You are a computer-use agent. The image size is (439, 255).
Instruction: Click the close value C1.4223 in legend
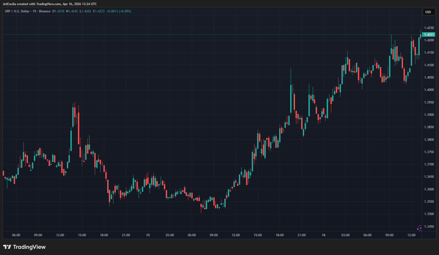[x=99, y=11]
